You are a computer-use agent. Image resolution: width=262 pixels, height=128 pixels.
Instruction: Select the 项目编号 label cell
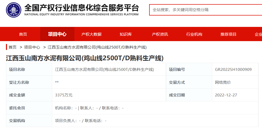tap(189, 70)
